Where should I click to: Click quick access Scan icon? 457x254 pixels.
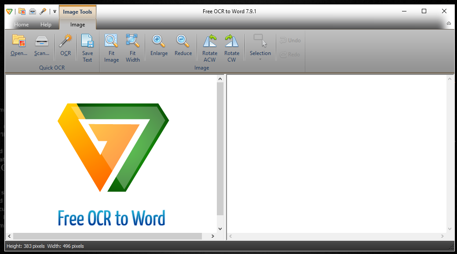tap(33, 11)
